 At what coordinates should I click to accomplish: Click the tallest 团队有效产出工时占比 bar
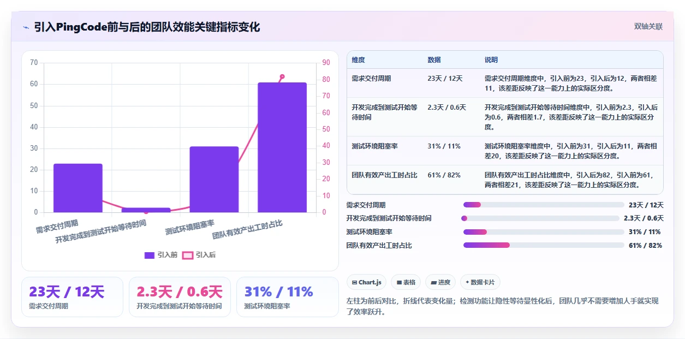pyautogui.click(x=282, y=147)
